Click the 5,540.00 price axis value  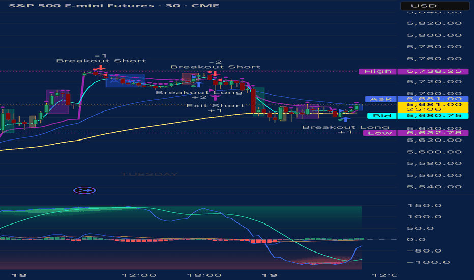point(434,187)
